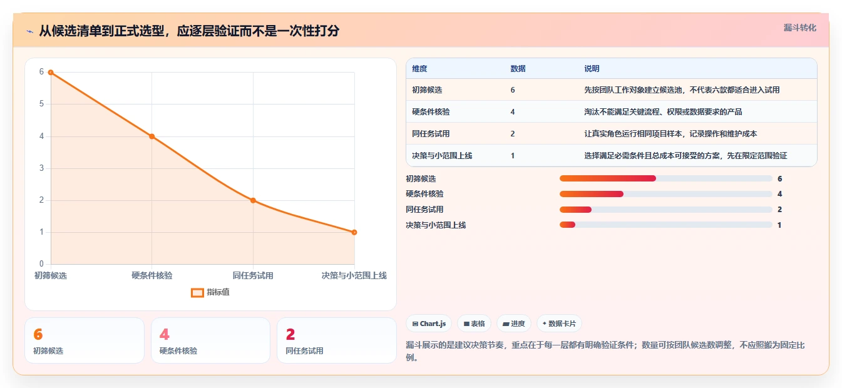The image size is (842, 388).
Task: Click the data value 1 in the 决策与小范围上线 table row
Action: tap(513, 156)
